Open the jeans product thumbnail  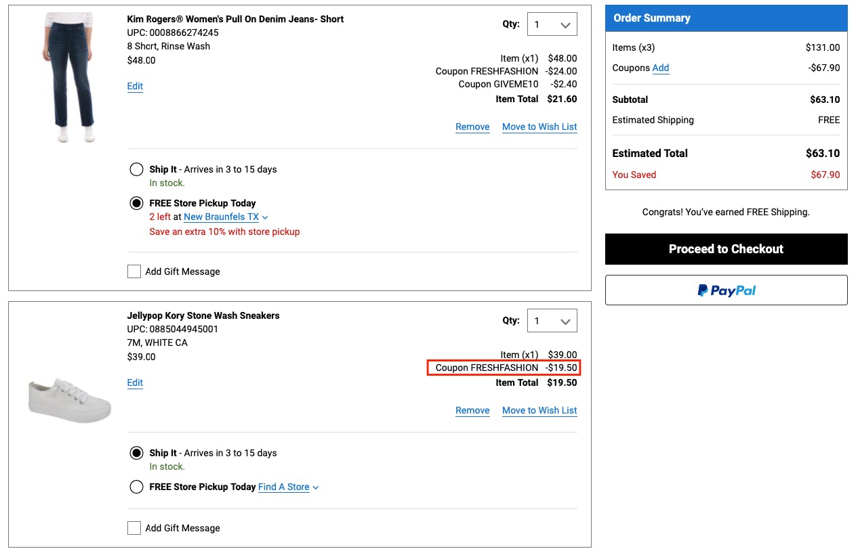pyautogui.click(x=68, y=78)
